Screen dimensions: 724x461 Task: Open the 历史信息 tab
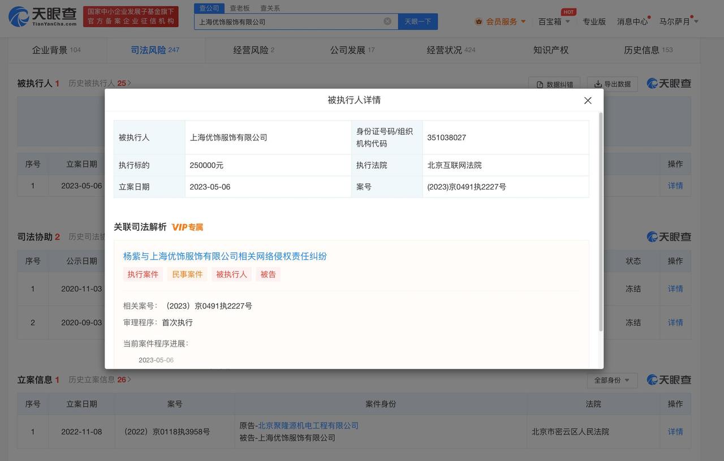[648, 50]
